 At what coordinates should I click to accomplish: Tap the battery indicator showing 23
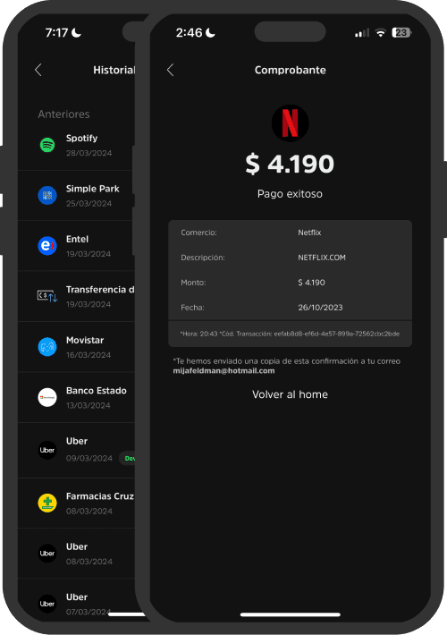click(x=401, y=33)
